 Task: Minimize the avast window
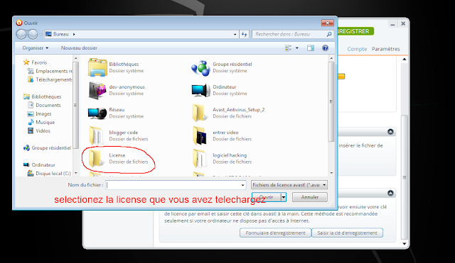(392, 24)
